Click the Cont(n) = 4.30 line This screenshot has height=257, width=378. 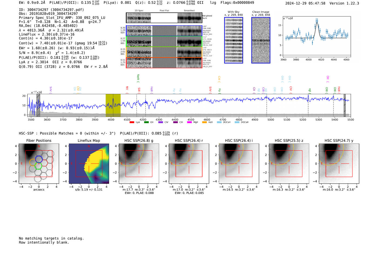click(46, 38)
